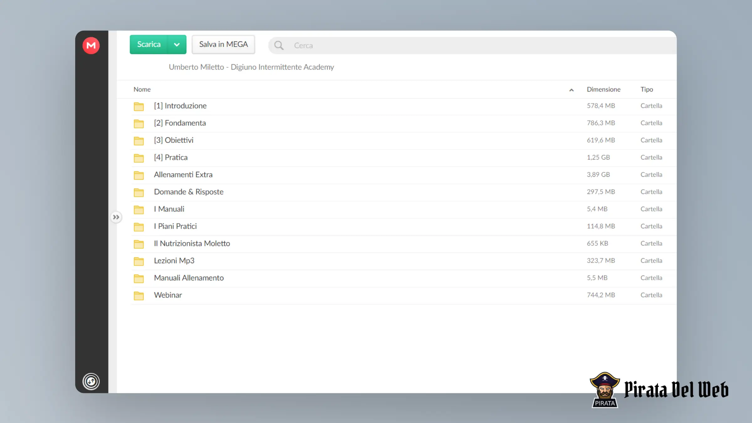Click 'Cartella' type in the Webinar row
This screenshot has height=423, width=752.
[651, 295]
